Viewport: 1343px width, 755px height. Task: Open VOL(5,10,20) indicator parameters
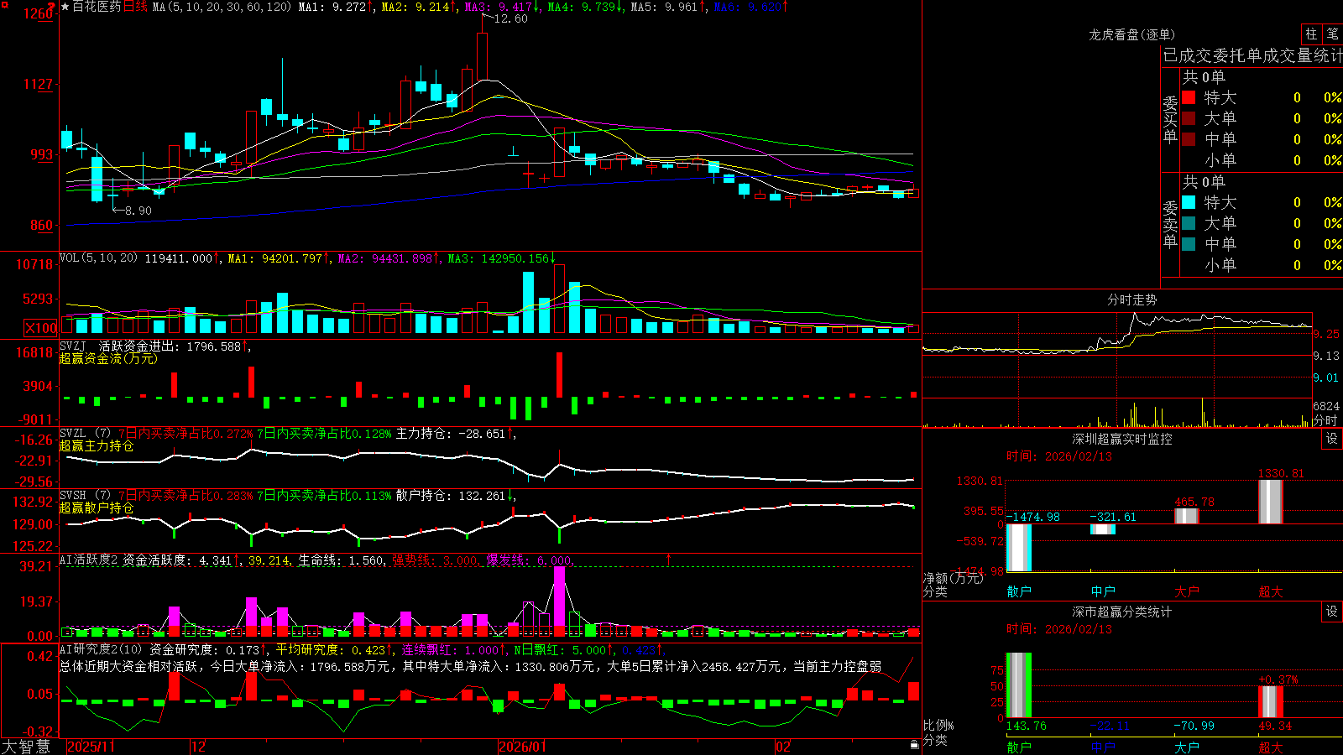click(99, 258)
